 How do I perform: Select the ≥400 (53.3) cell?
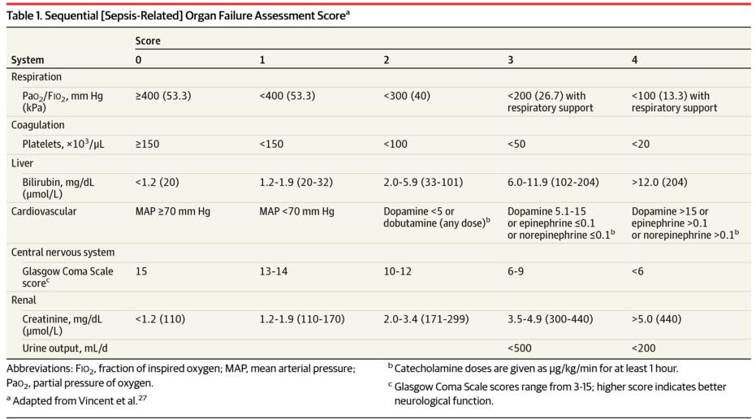[163, 96]
